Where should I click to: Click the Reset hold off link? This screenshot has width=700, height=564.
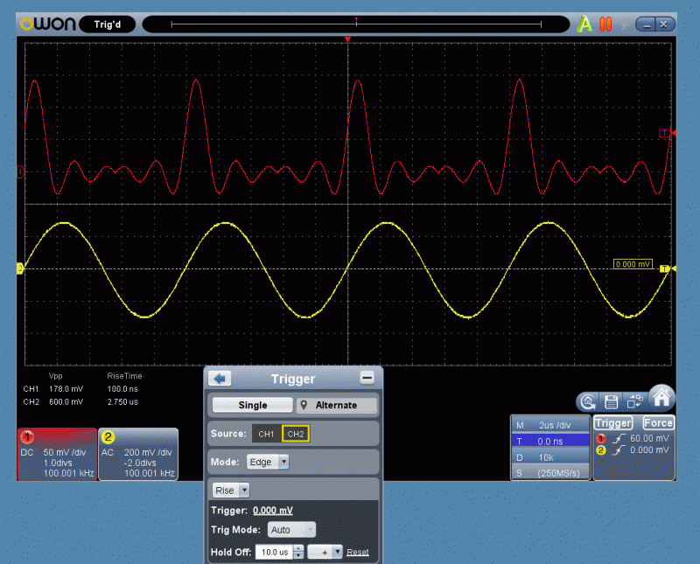(358, 553)
